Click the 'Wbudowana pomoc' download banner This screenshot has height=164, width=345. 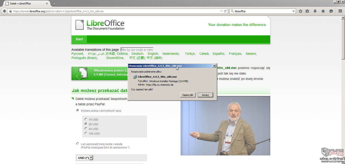pos(100,73)
